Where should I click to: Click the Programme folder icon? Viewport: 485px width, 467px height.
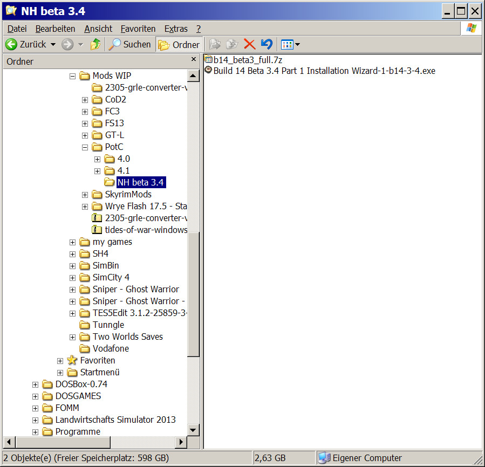[47, 432]
